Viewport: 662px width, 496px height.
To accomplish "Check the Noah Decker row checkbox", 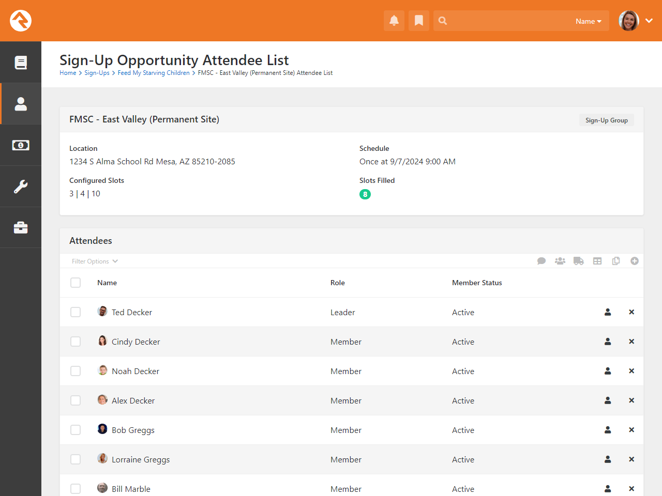I will (x=76, y=371).
